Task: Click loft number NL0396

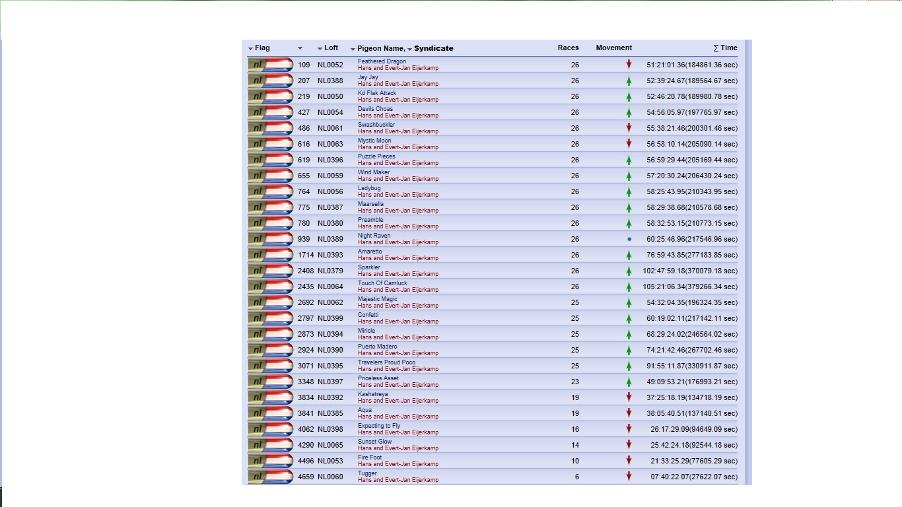Action: pos(330,160)
